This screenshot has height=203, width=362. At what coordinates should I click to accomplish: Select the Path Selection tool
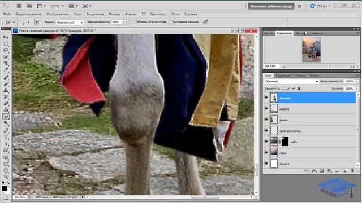[x=6, y=144]
